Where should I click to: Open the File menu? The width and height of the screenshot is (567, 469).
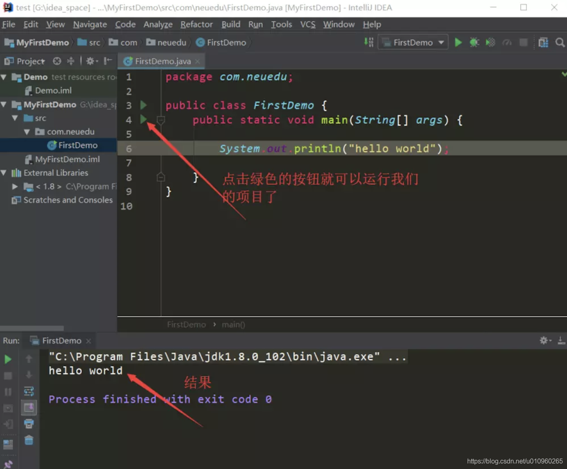(9, 24)
